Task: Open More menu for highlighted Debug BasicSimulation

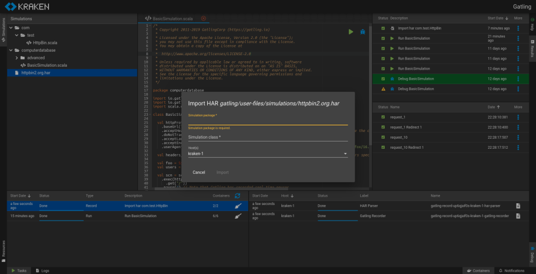Action: point(518,79)
